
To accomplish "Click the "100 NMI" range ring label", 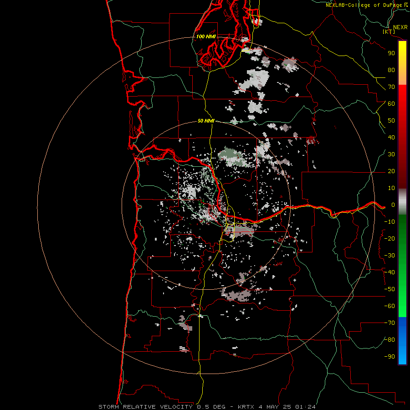I will [x=206, y=36].
